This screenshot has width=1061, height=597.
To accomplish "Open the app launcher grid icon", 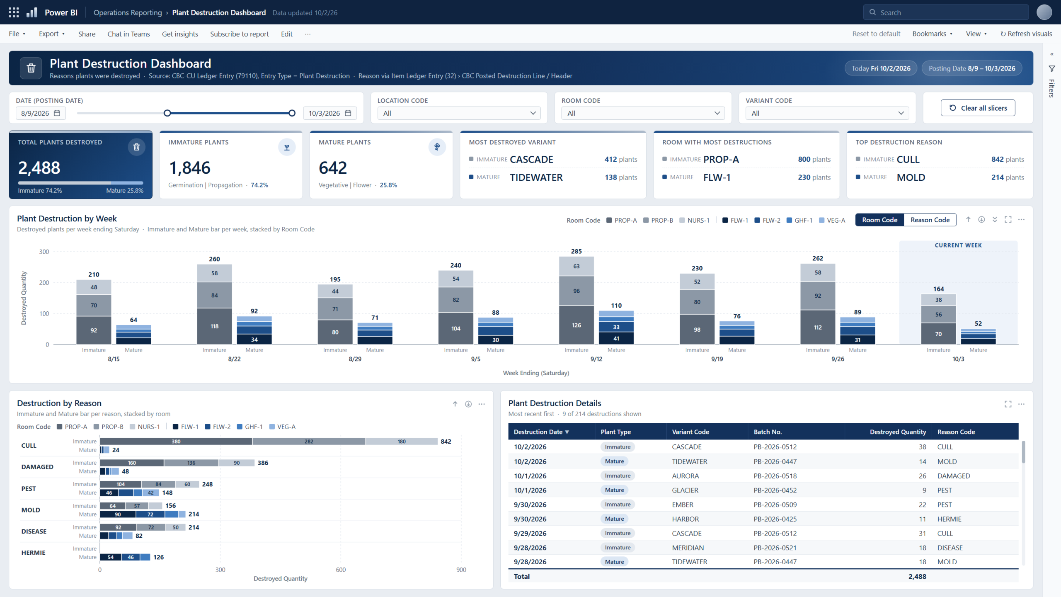I will [x=14, y=12].
